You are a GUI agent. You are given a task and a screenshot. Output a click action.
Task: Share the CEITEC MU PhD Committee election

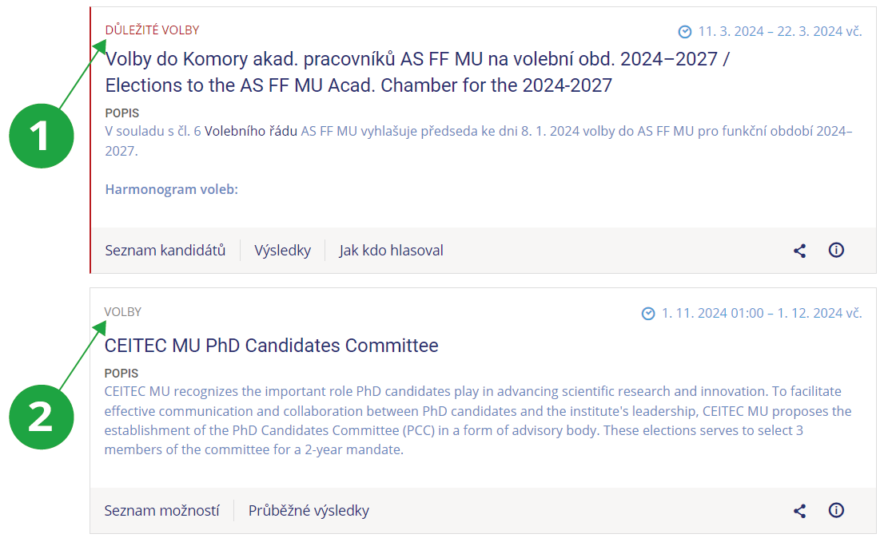coord(799,511)
